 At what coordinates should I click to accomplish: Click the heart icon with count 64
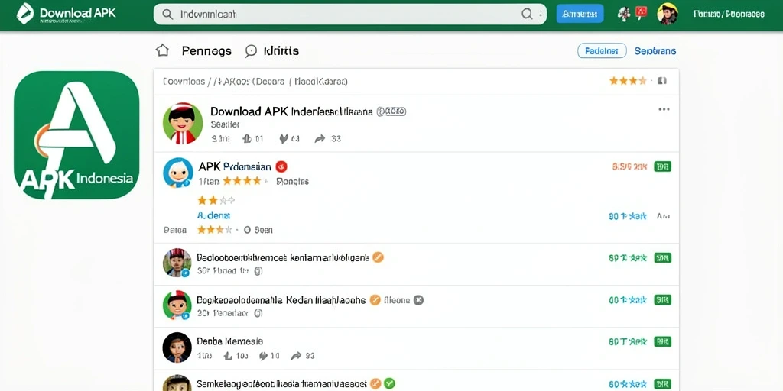pyautogui.click(x=284, y=139)
